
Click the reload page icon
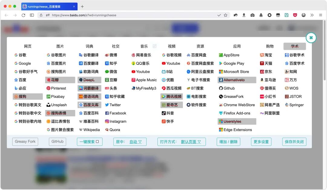click(23, 15)
